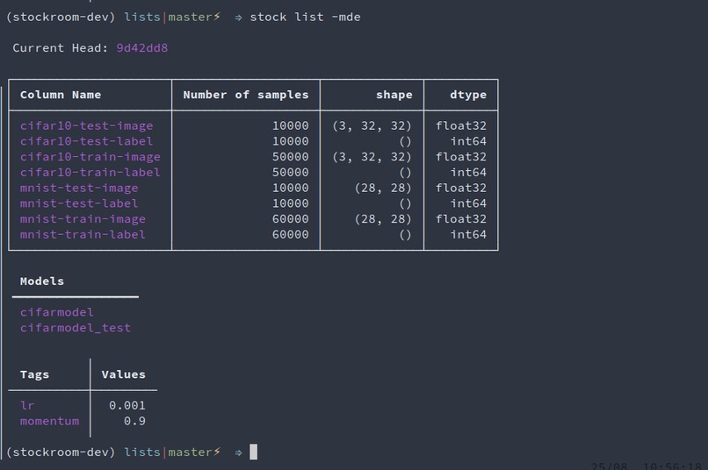Click the commit hash 9d42dd8

click(x=142, y=47)
